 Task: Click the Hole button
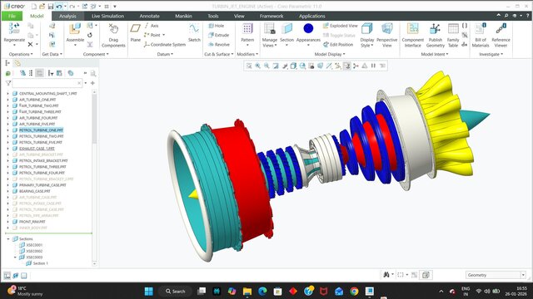tap(217, 26)
